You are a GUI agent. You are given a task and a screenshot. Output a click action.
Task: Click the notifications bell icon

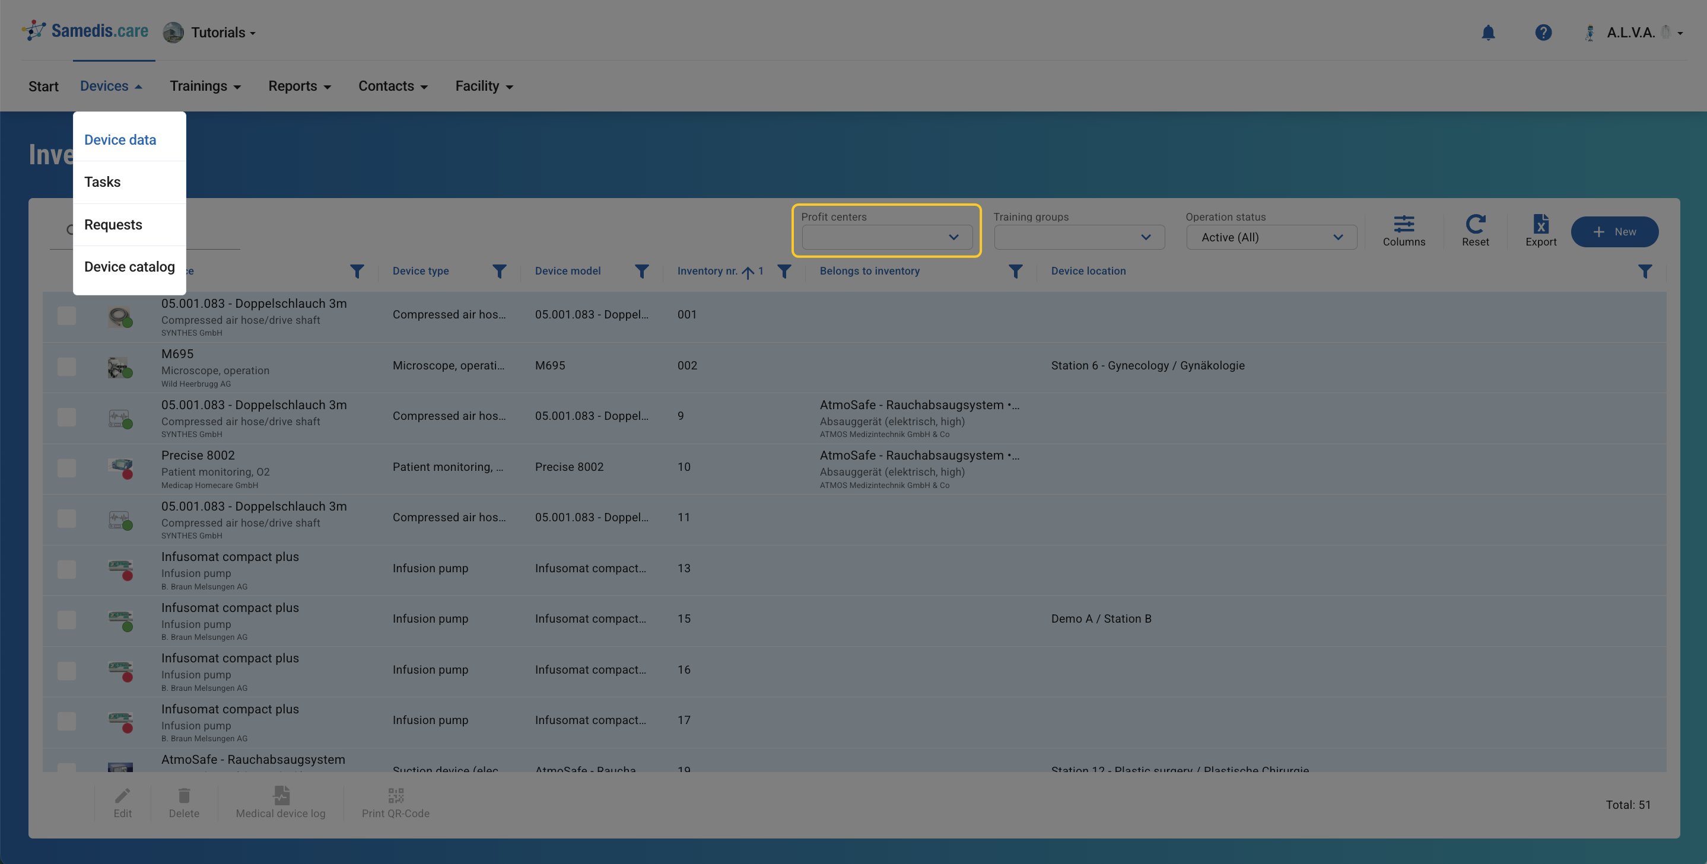coord(1487,33)
